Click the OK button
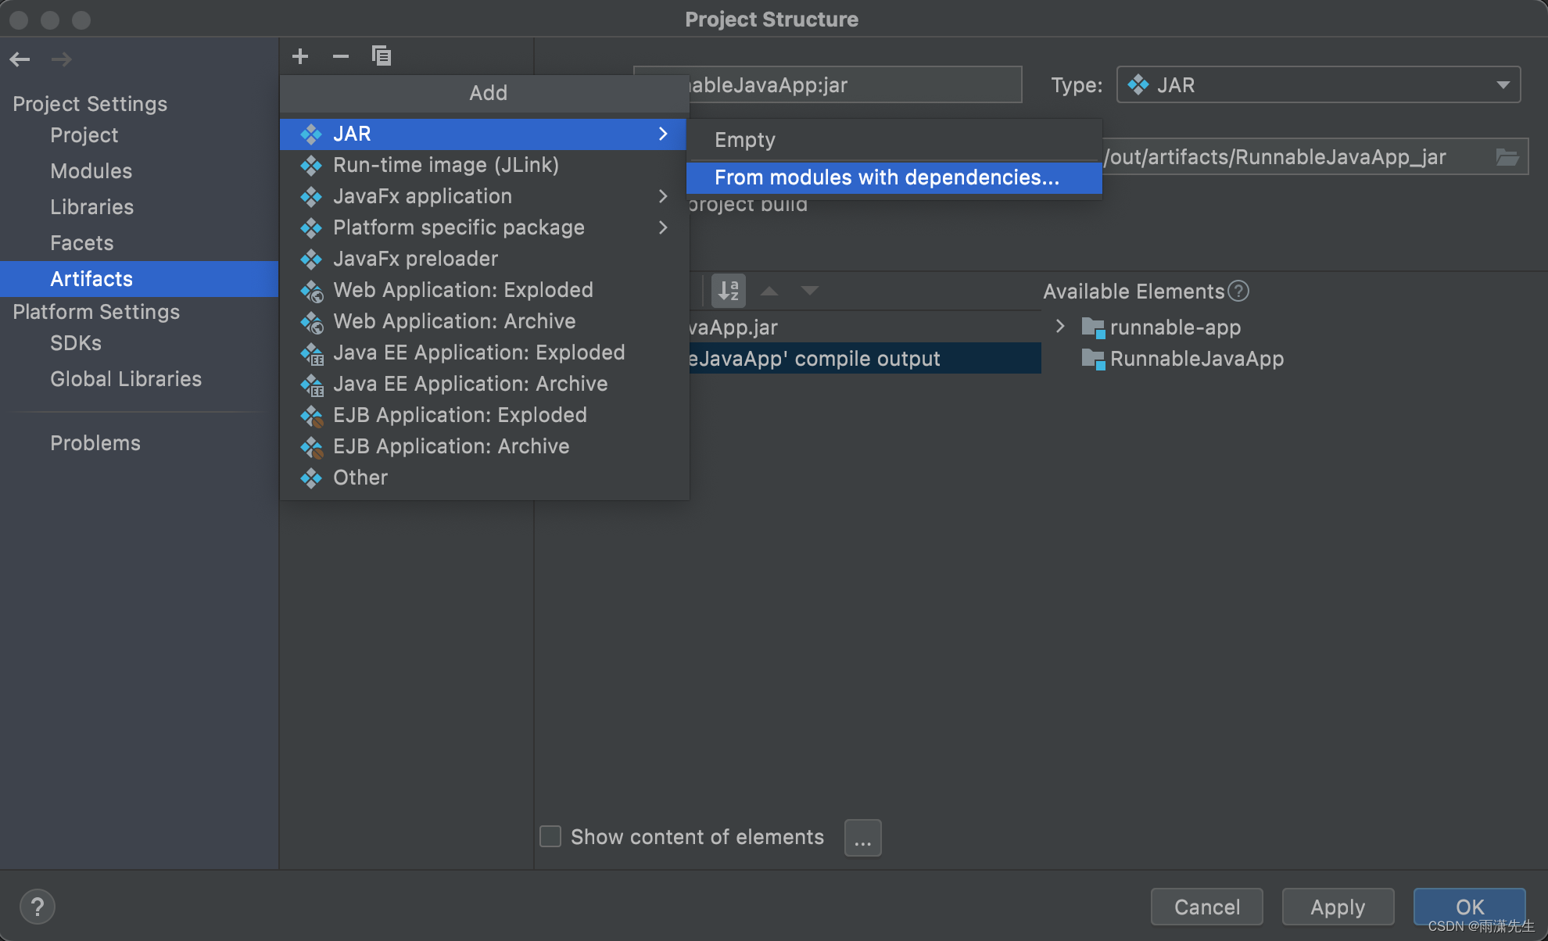 [x=1470, y=907]
